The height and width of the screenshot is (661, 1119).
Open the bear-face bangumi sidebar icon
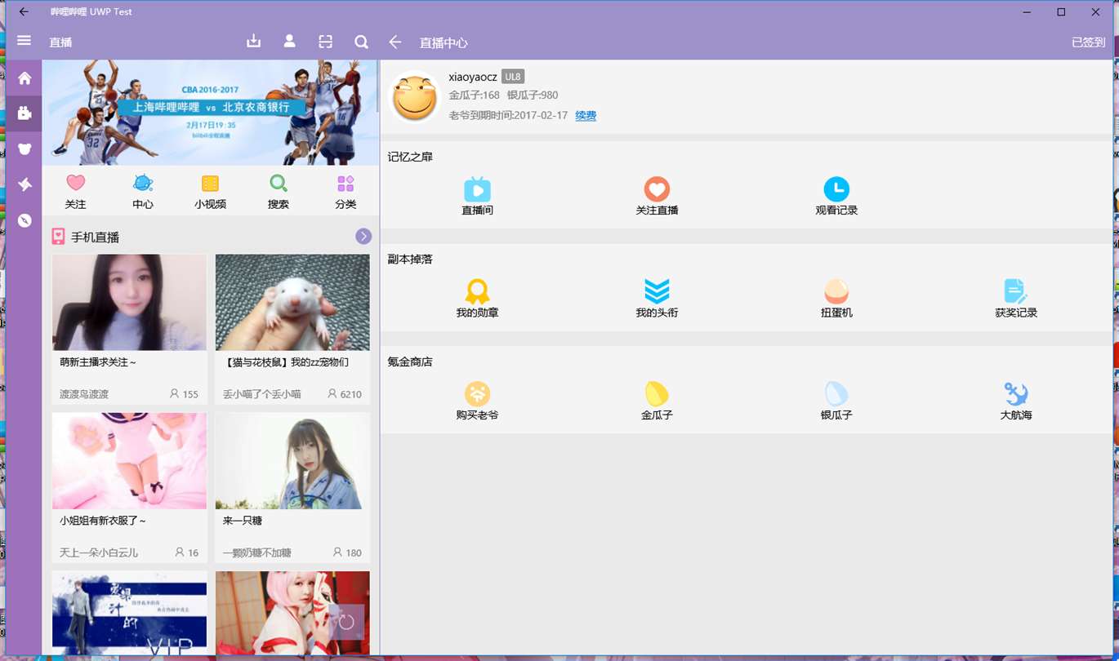[25, 149]
